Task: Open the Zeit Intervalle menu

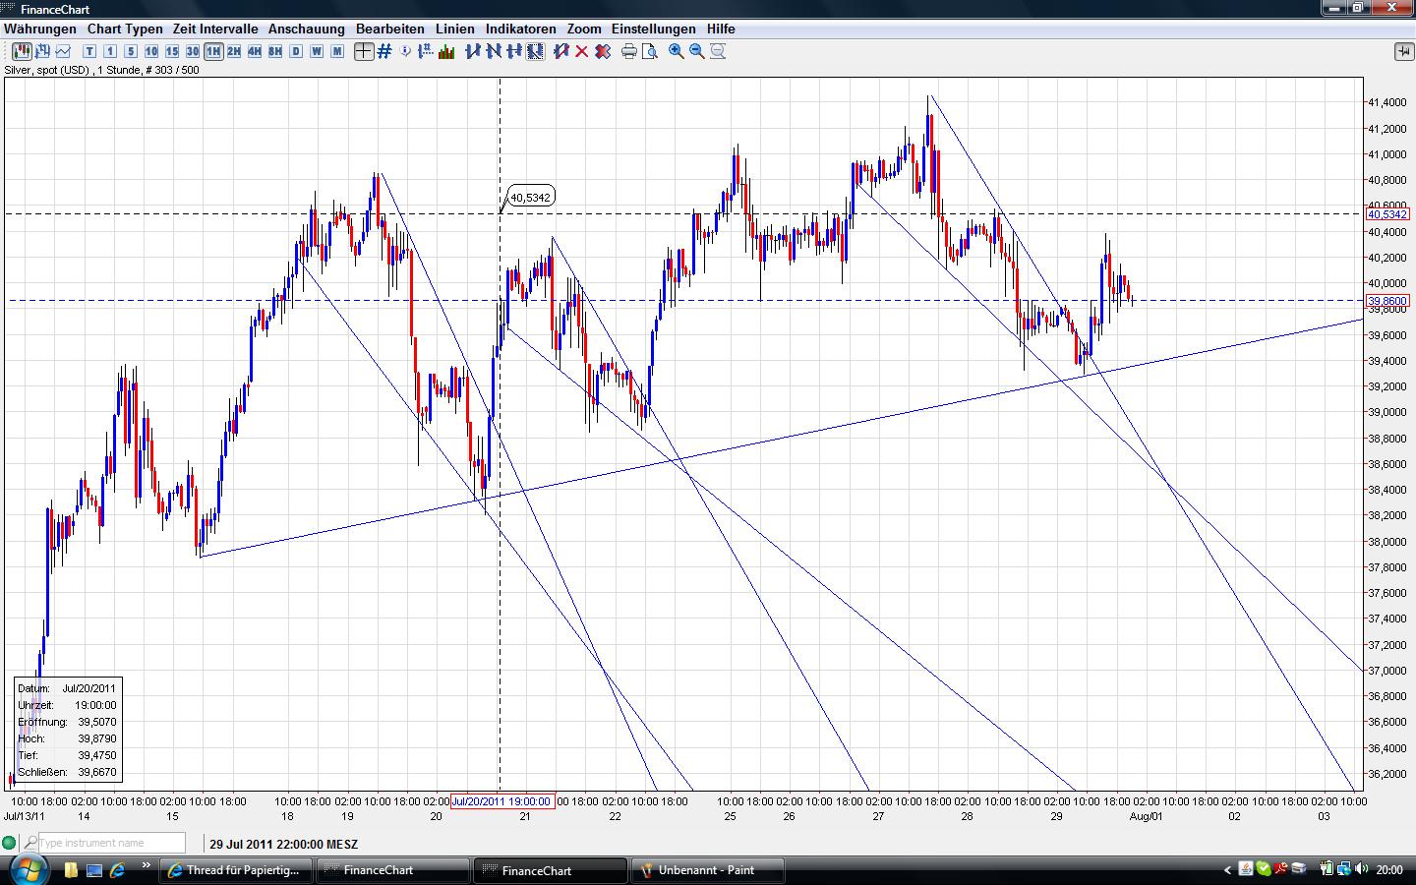Action: pyautogui.click(x=215, y=29)
